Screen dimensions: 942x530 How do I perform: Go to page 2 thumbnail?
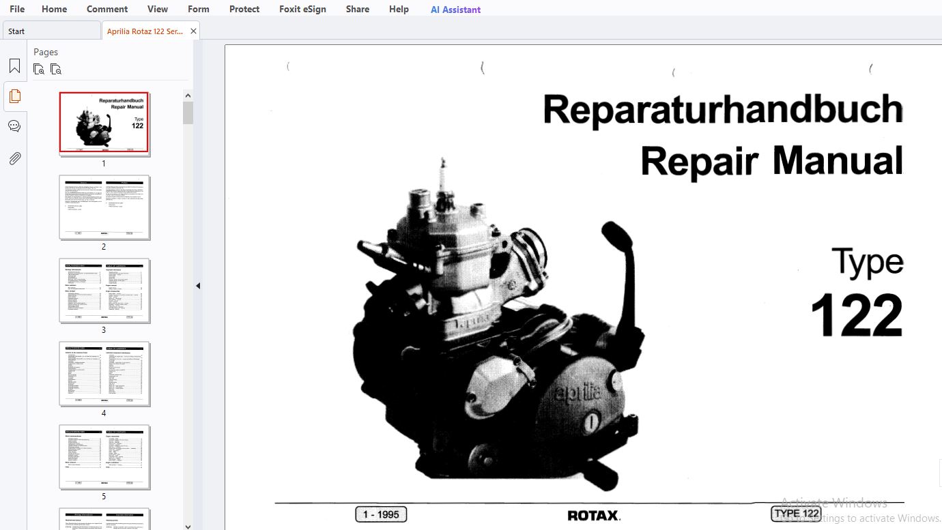[x=104, y=207]
